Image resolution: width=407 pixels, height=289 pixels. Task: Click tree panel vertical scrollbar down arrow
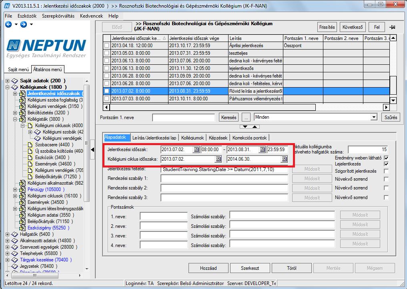tap(87, 269)
